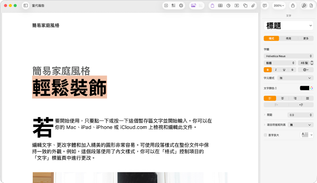Insert a chart from toolbar

(229, 6)
